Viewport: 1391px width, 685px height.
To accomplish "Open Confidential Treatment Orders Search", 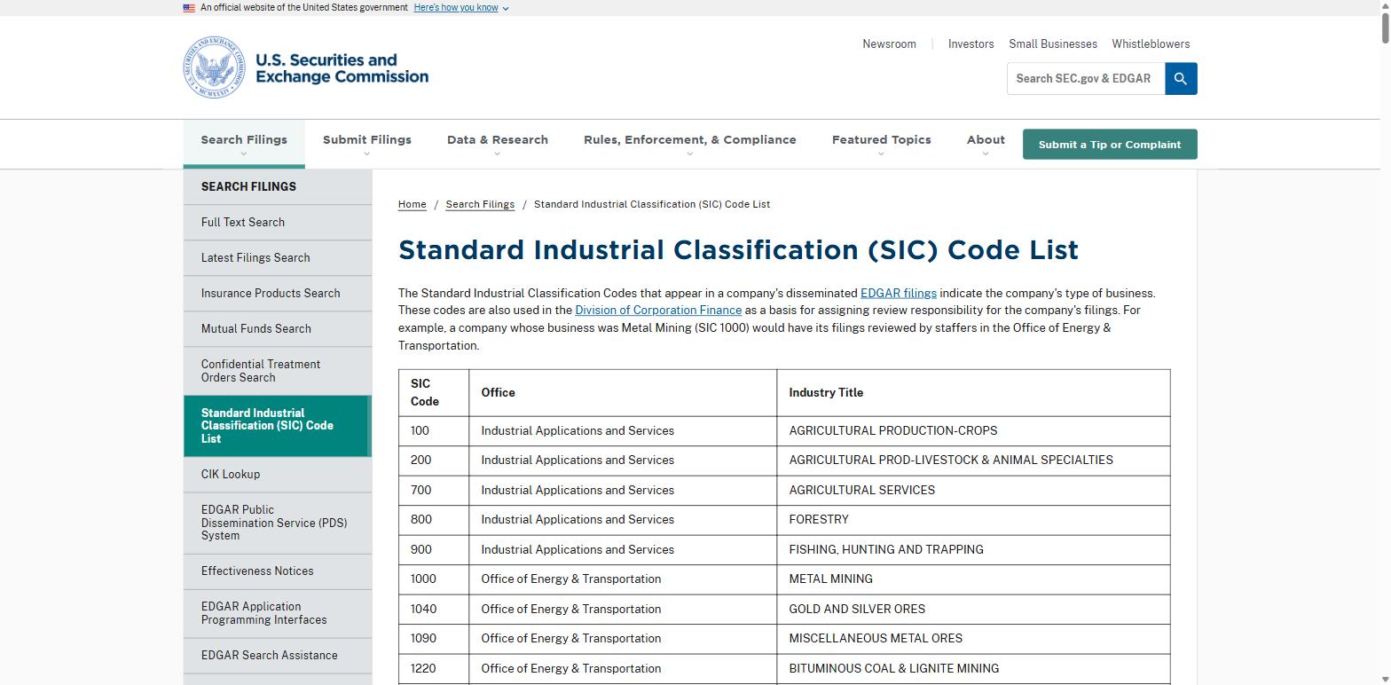I will pos(278,371).
